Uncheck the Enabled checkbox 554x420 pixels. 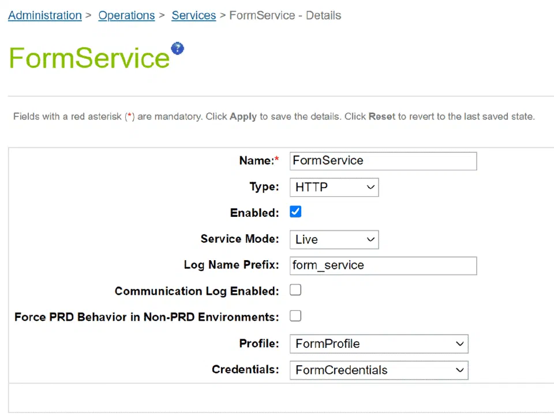tap(295, 212)
